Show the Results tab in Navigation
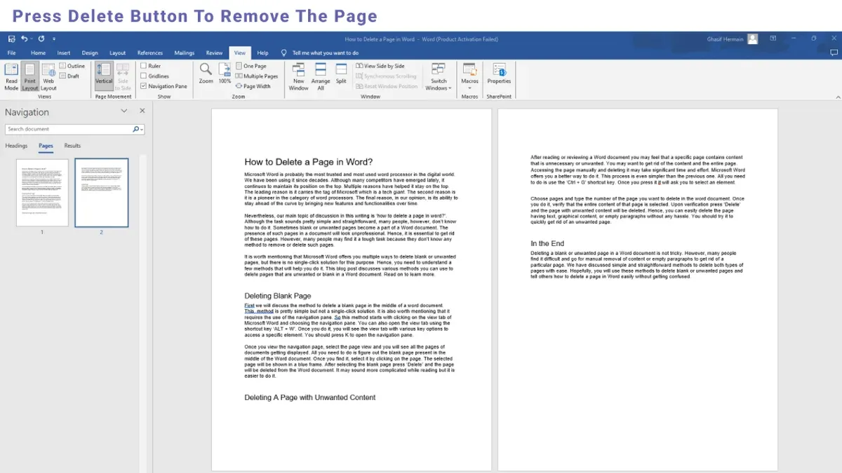Image resolution: width=842 pixels, height=473 pixels. coord(72,146)
